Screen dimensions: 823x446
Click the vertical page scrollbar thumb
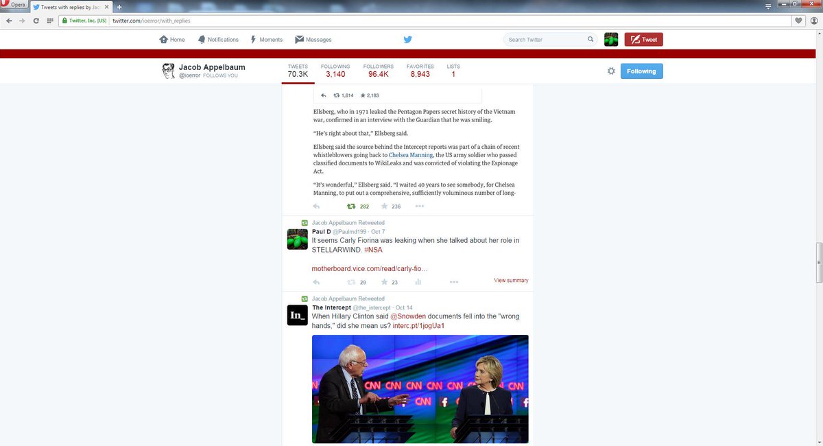tap(819, 262)
